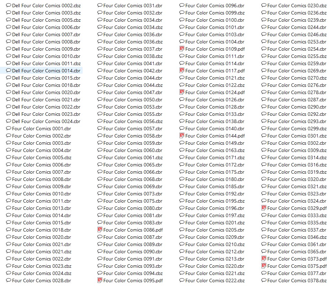Select Four Color Comics 0378.cbz

point(294,280)
